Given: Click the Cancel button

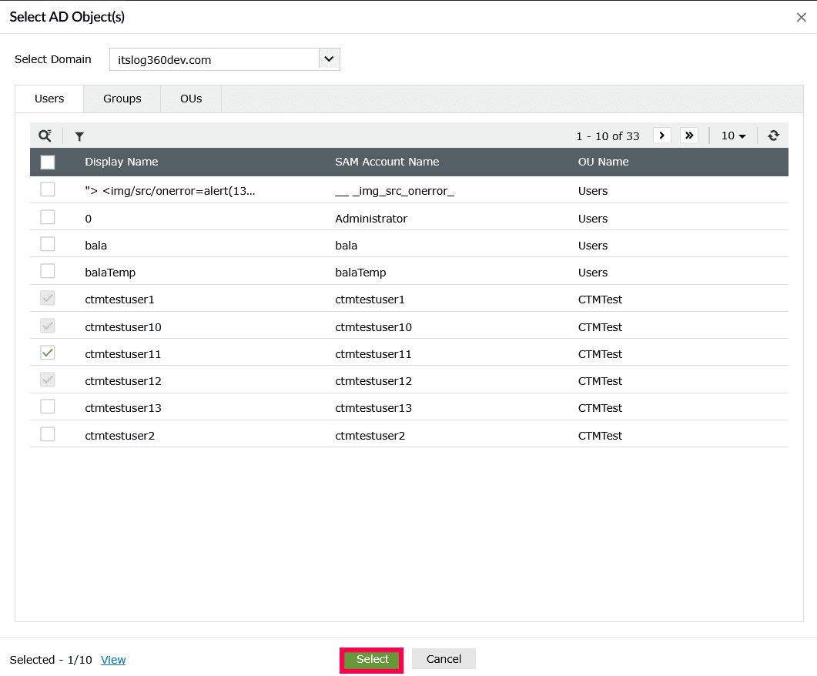Looking at the screenshot, I should pos(444,659).
